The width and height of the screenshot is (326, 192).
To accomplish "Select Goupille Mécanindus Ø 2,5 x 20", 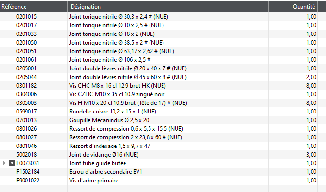I will point(159,120).
